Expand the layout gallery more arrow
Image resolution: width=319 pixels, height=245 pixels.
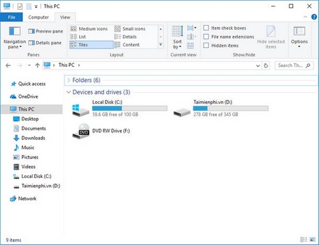coord(161,45)
